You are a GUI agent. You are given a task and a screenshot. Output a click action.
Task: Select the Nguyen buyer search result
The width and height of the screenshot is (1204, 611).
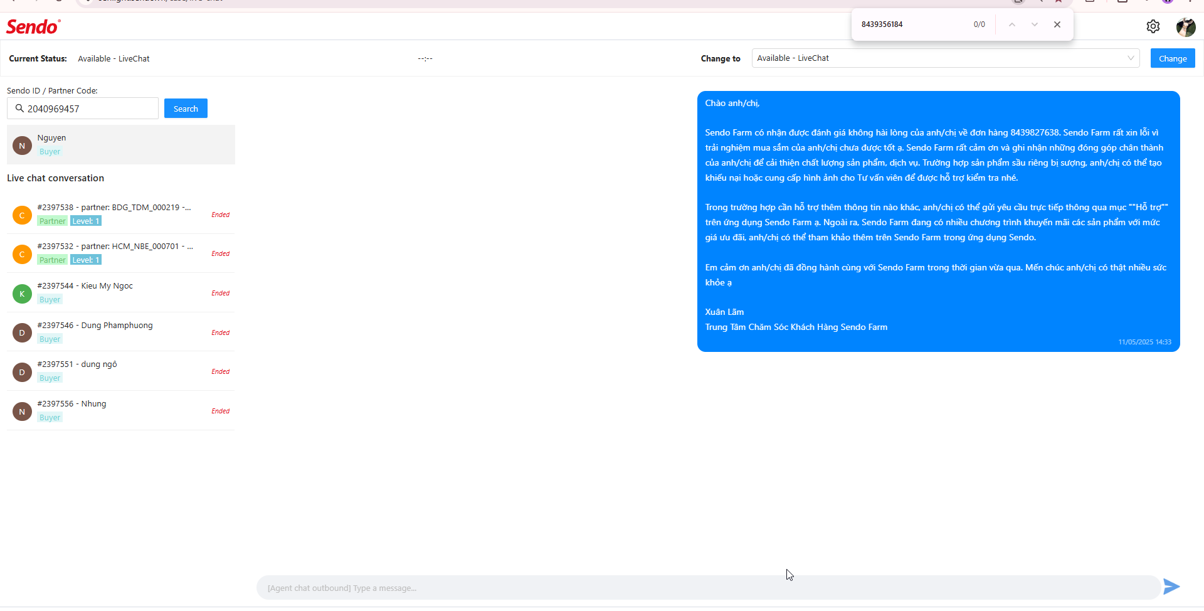pos(121,145)
